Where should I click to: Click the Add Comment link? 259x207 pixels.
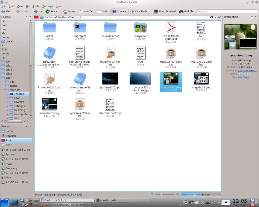coord(247,70)
